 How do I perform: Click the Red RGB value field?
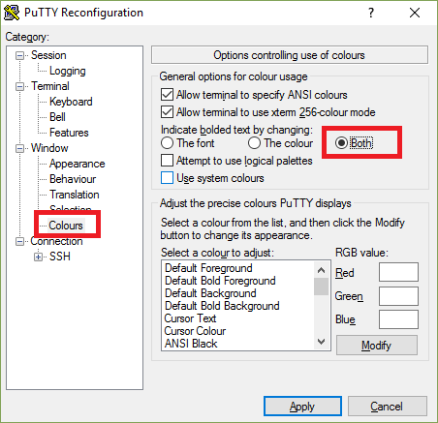[x=398, y=272]
